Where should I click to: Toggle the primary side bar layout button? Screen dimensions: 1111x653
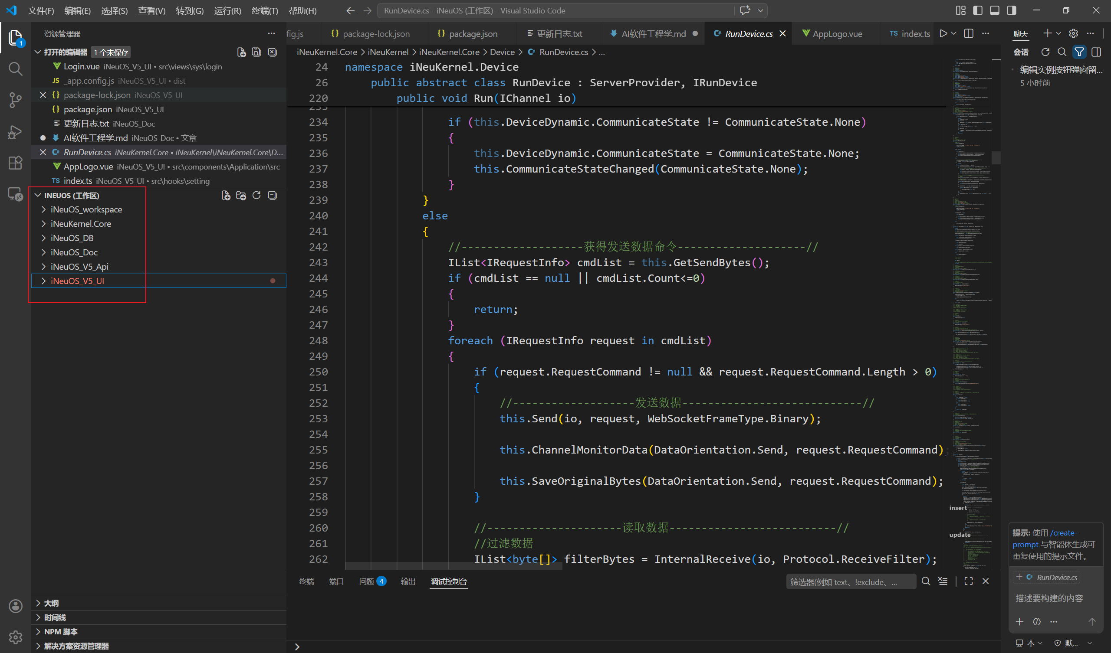pos(977,10)
